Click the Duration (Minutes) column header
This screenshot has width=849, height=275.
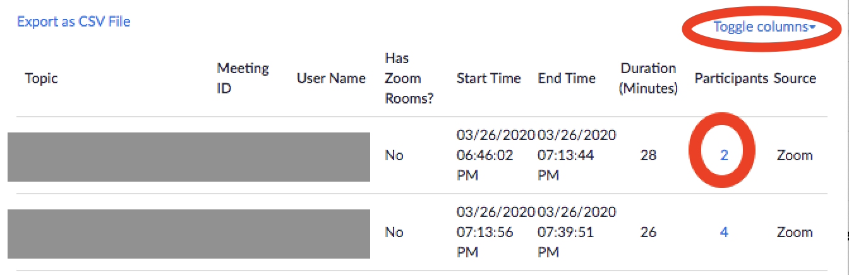click(648, 78)
